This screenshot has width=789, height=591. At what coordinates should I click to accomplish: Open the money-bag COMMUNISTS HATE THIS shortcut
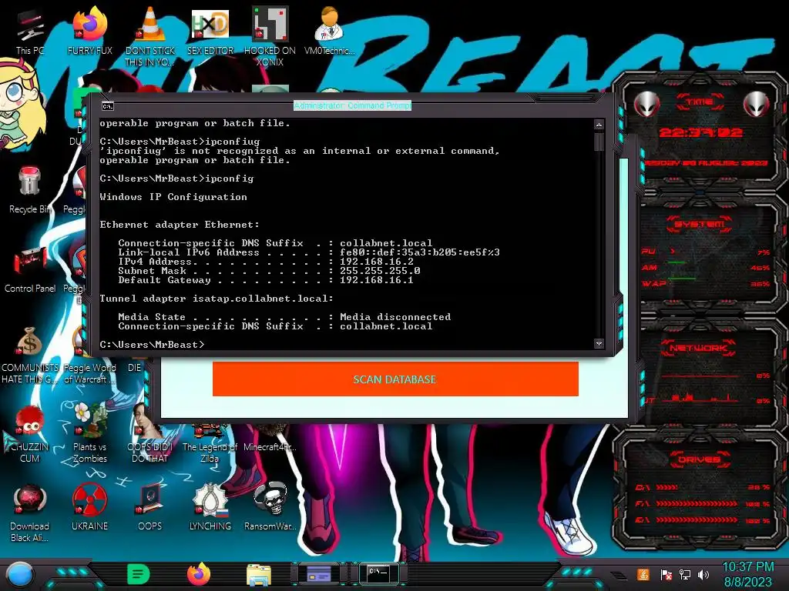click(x=30, y=355)
